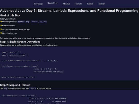Click the 'reduce' code tag in goals list
The height and width of the screenshot is (104, 139).
(x=34, y=22)
